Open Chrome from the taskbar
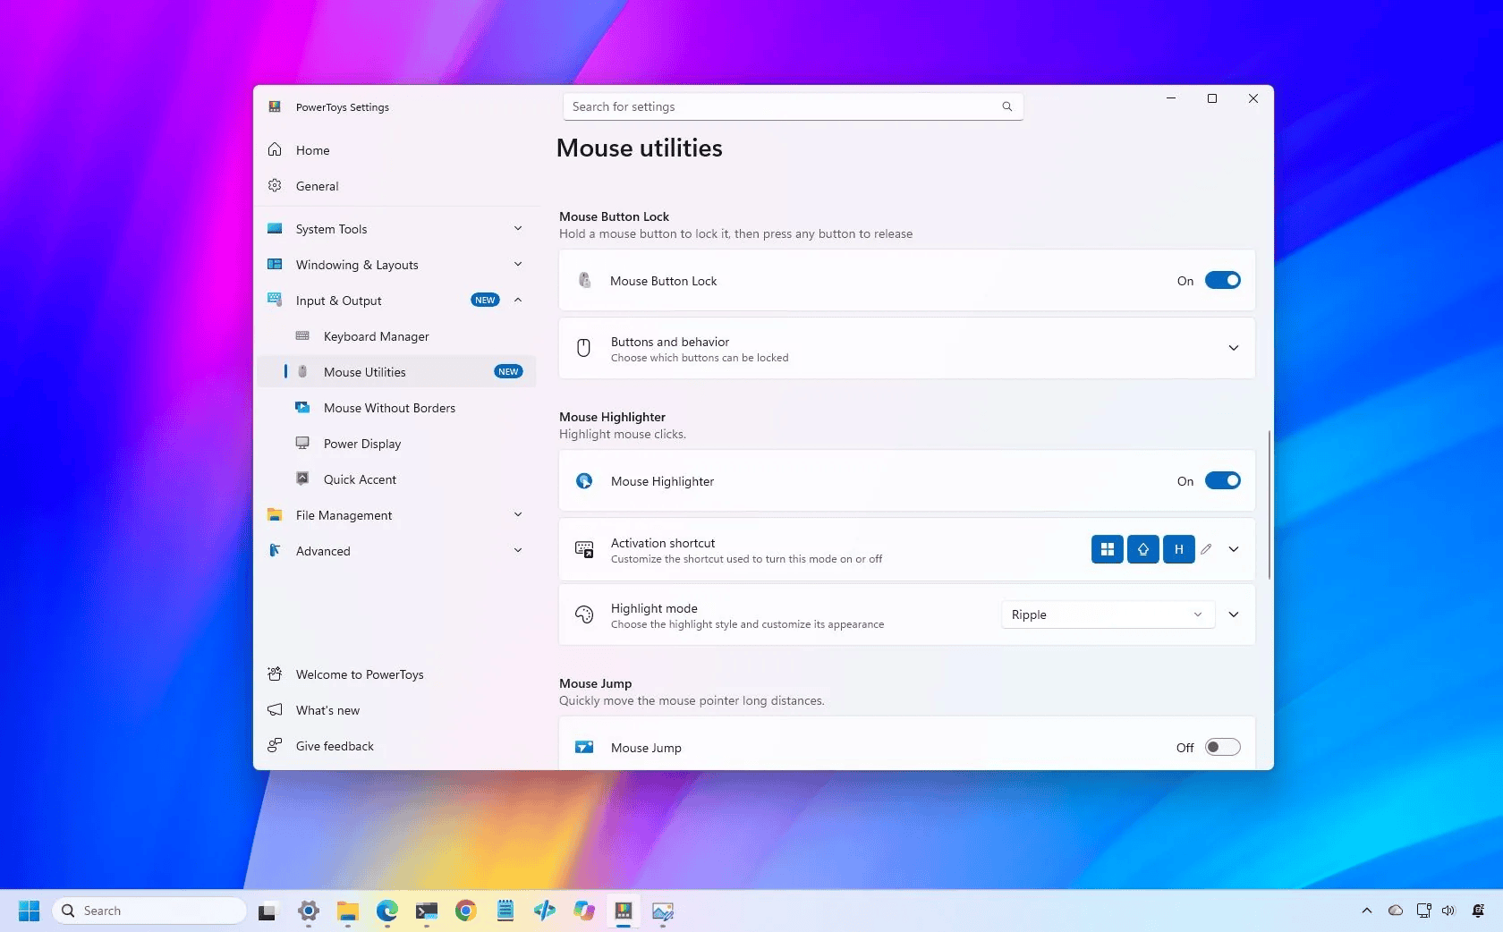The height and width of the screenshot is (932, 1503). point(465,911)
